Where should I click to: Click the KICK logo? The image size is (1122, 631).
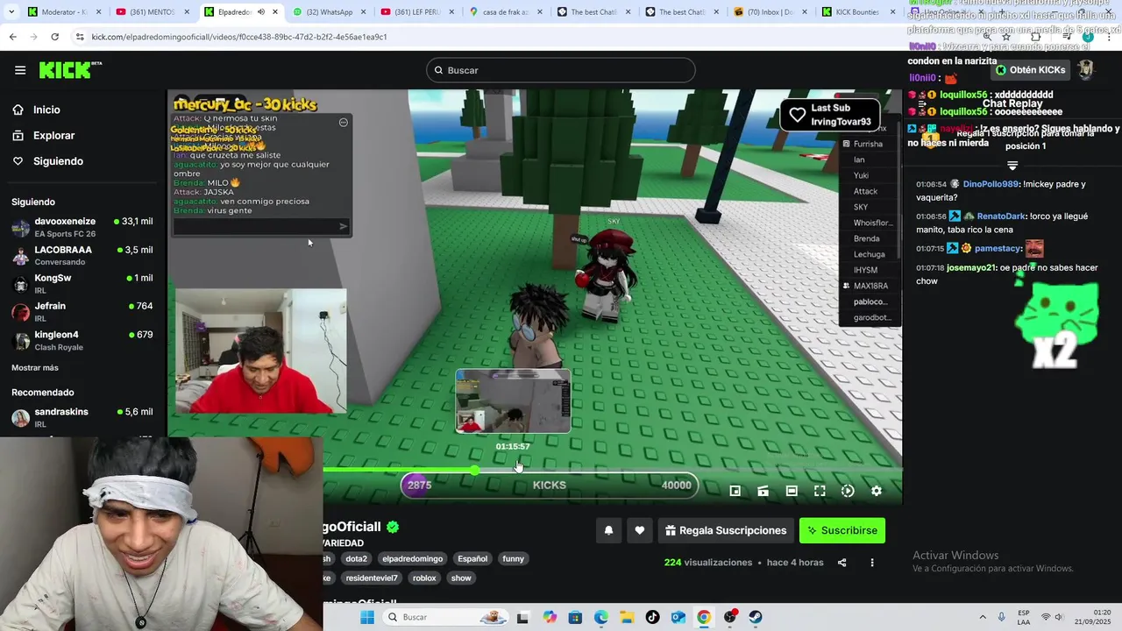coord(70,70)
